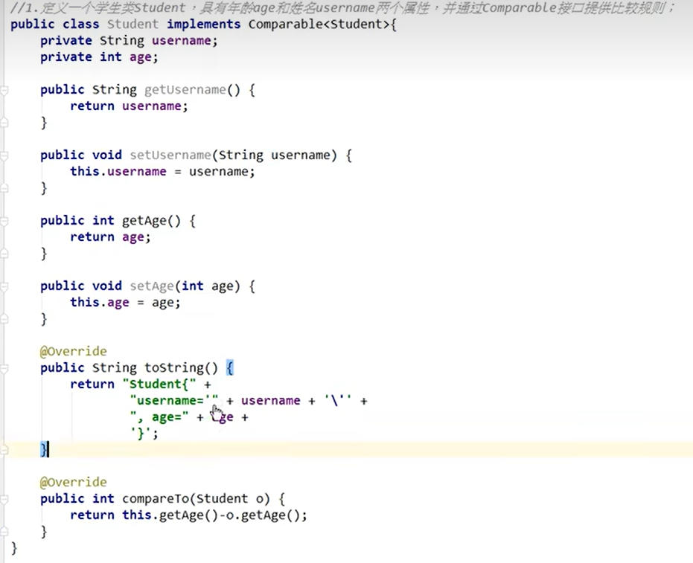Click the getUsername method name
The width and height of the screenshot is (693, 563).
click(185, 90)
